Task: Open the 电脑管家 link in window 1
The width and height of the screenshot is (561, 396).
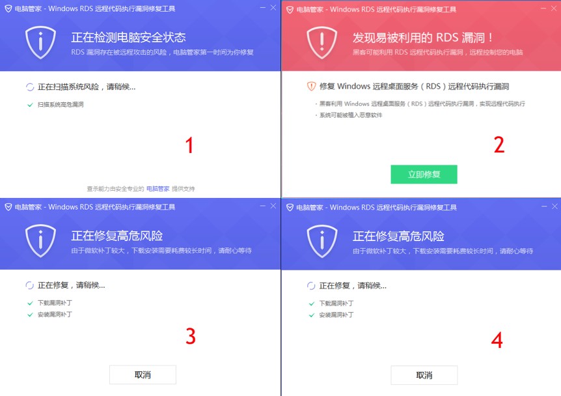Action: tap(157, 189)
